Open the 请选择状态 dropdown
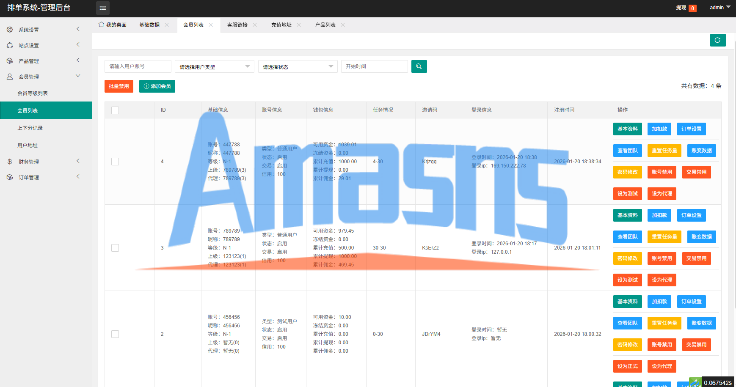736x387 pixels. pyautogui.click(x=298, y=66)
